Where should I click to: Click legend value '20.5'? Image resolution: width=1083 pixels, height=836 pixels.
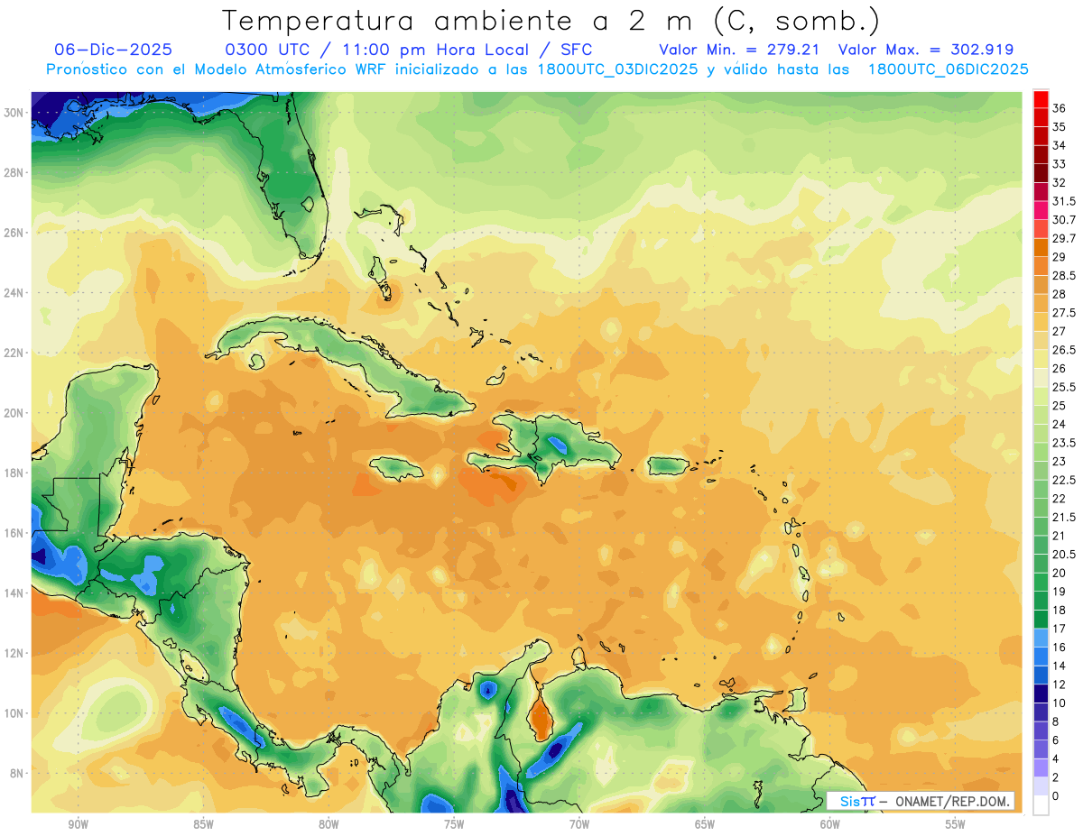1064,554
